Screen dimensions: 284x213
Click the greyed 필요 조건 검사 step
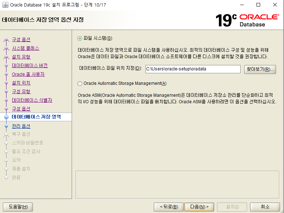pyautogui.click(x=26, y=151)
